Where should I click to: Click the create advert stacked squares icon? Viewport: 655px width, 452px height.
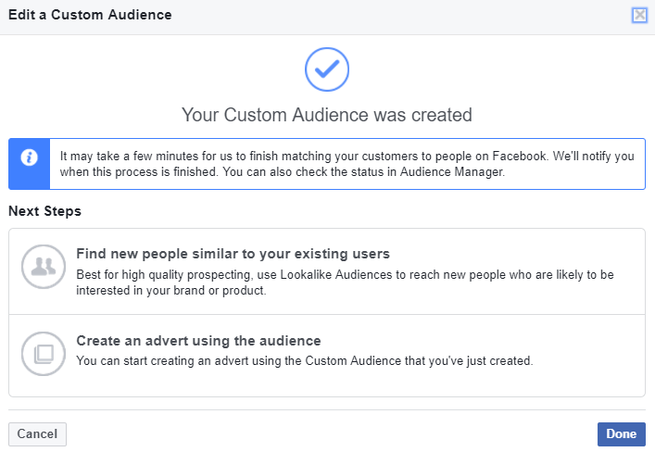click(43, 353)
